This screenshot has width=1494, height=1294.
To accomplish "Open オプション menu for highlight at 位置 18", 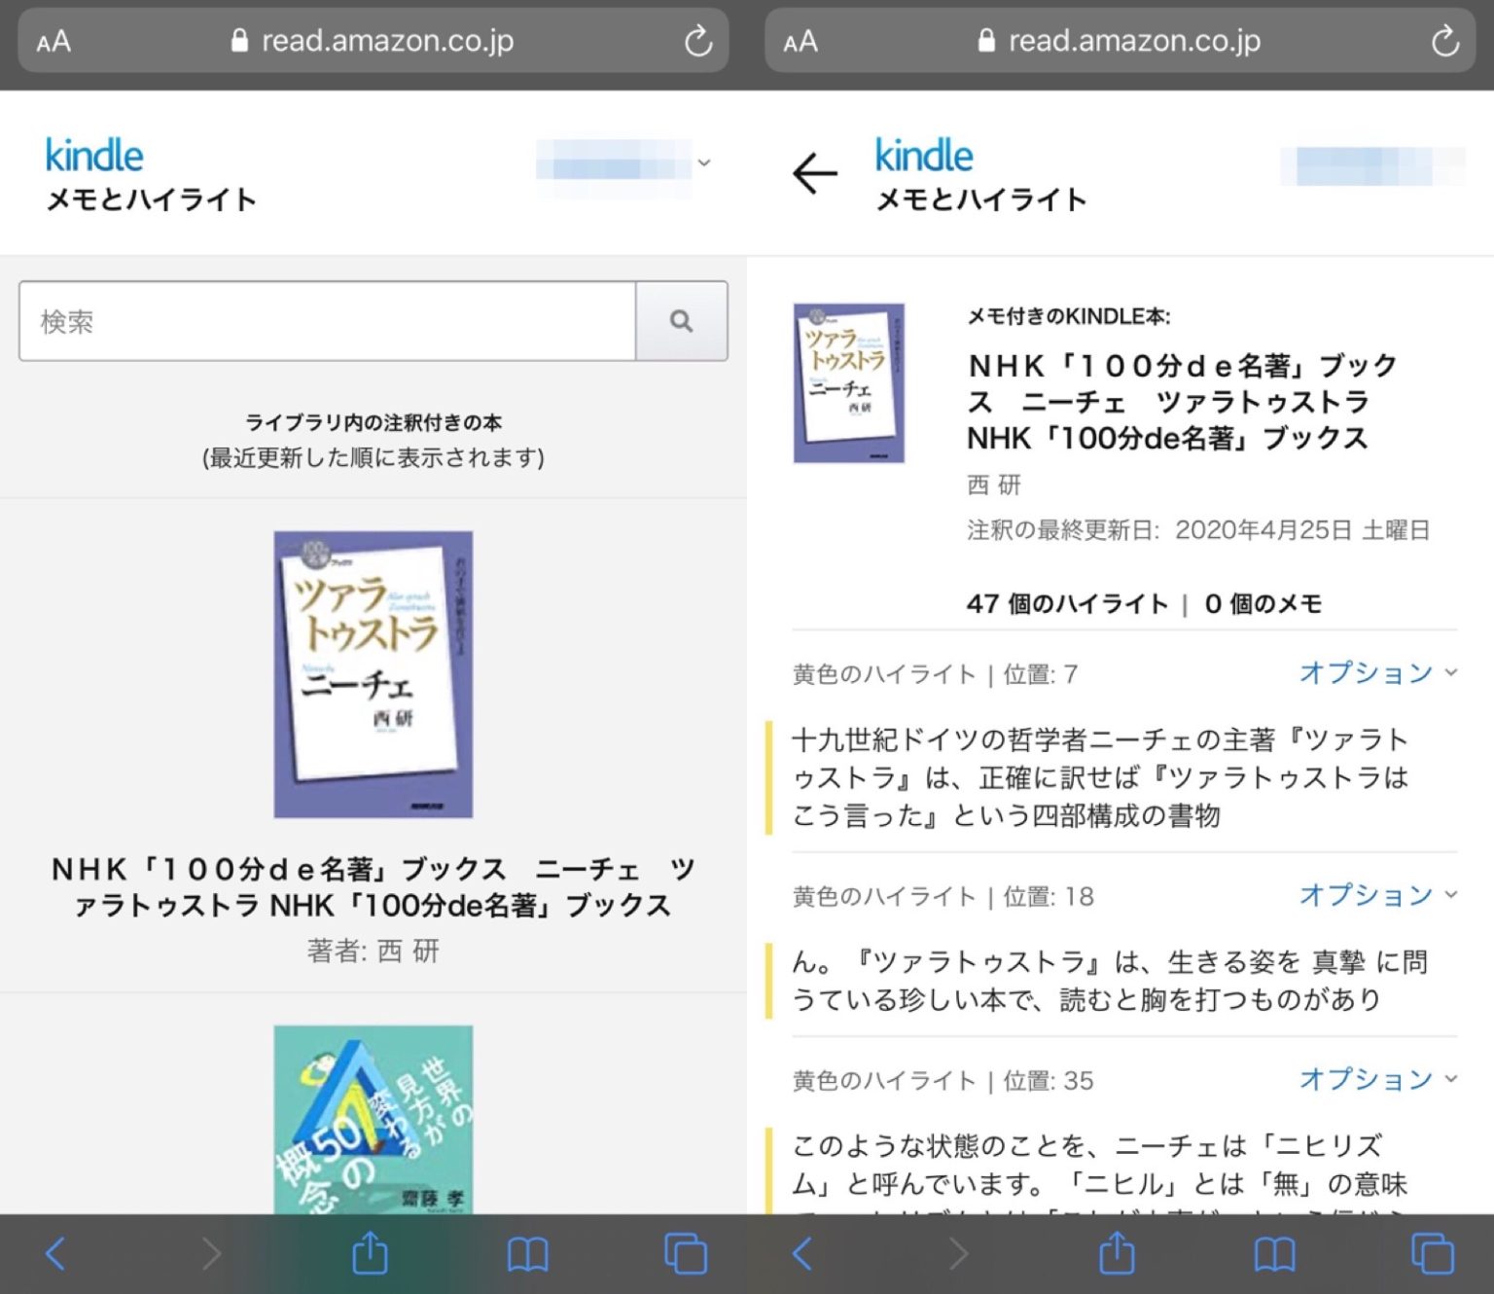I will 1378,894.
